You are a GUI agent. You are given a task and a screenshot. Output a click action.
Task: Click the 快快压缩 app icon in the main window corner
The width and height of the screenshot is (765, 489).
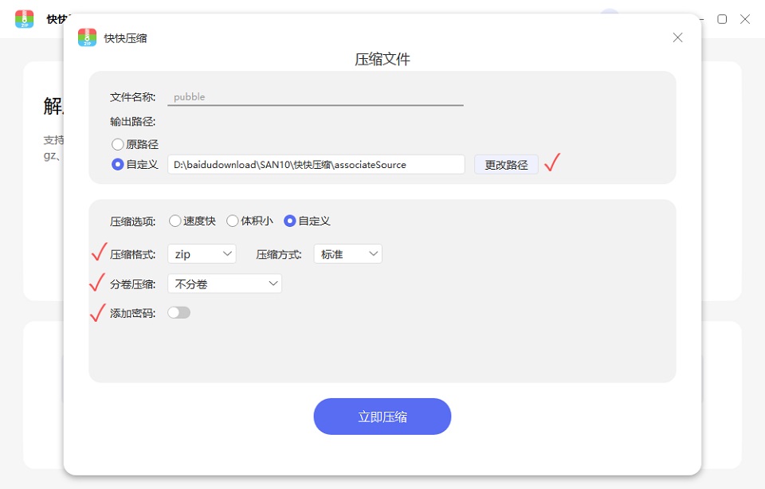[x=25, y=18]
